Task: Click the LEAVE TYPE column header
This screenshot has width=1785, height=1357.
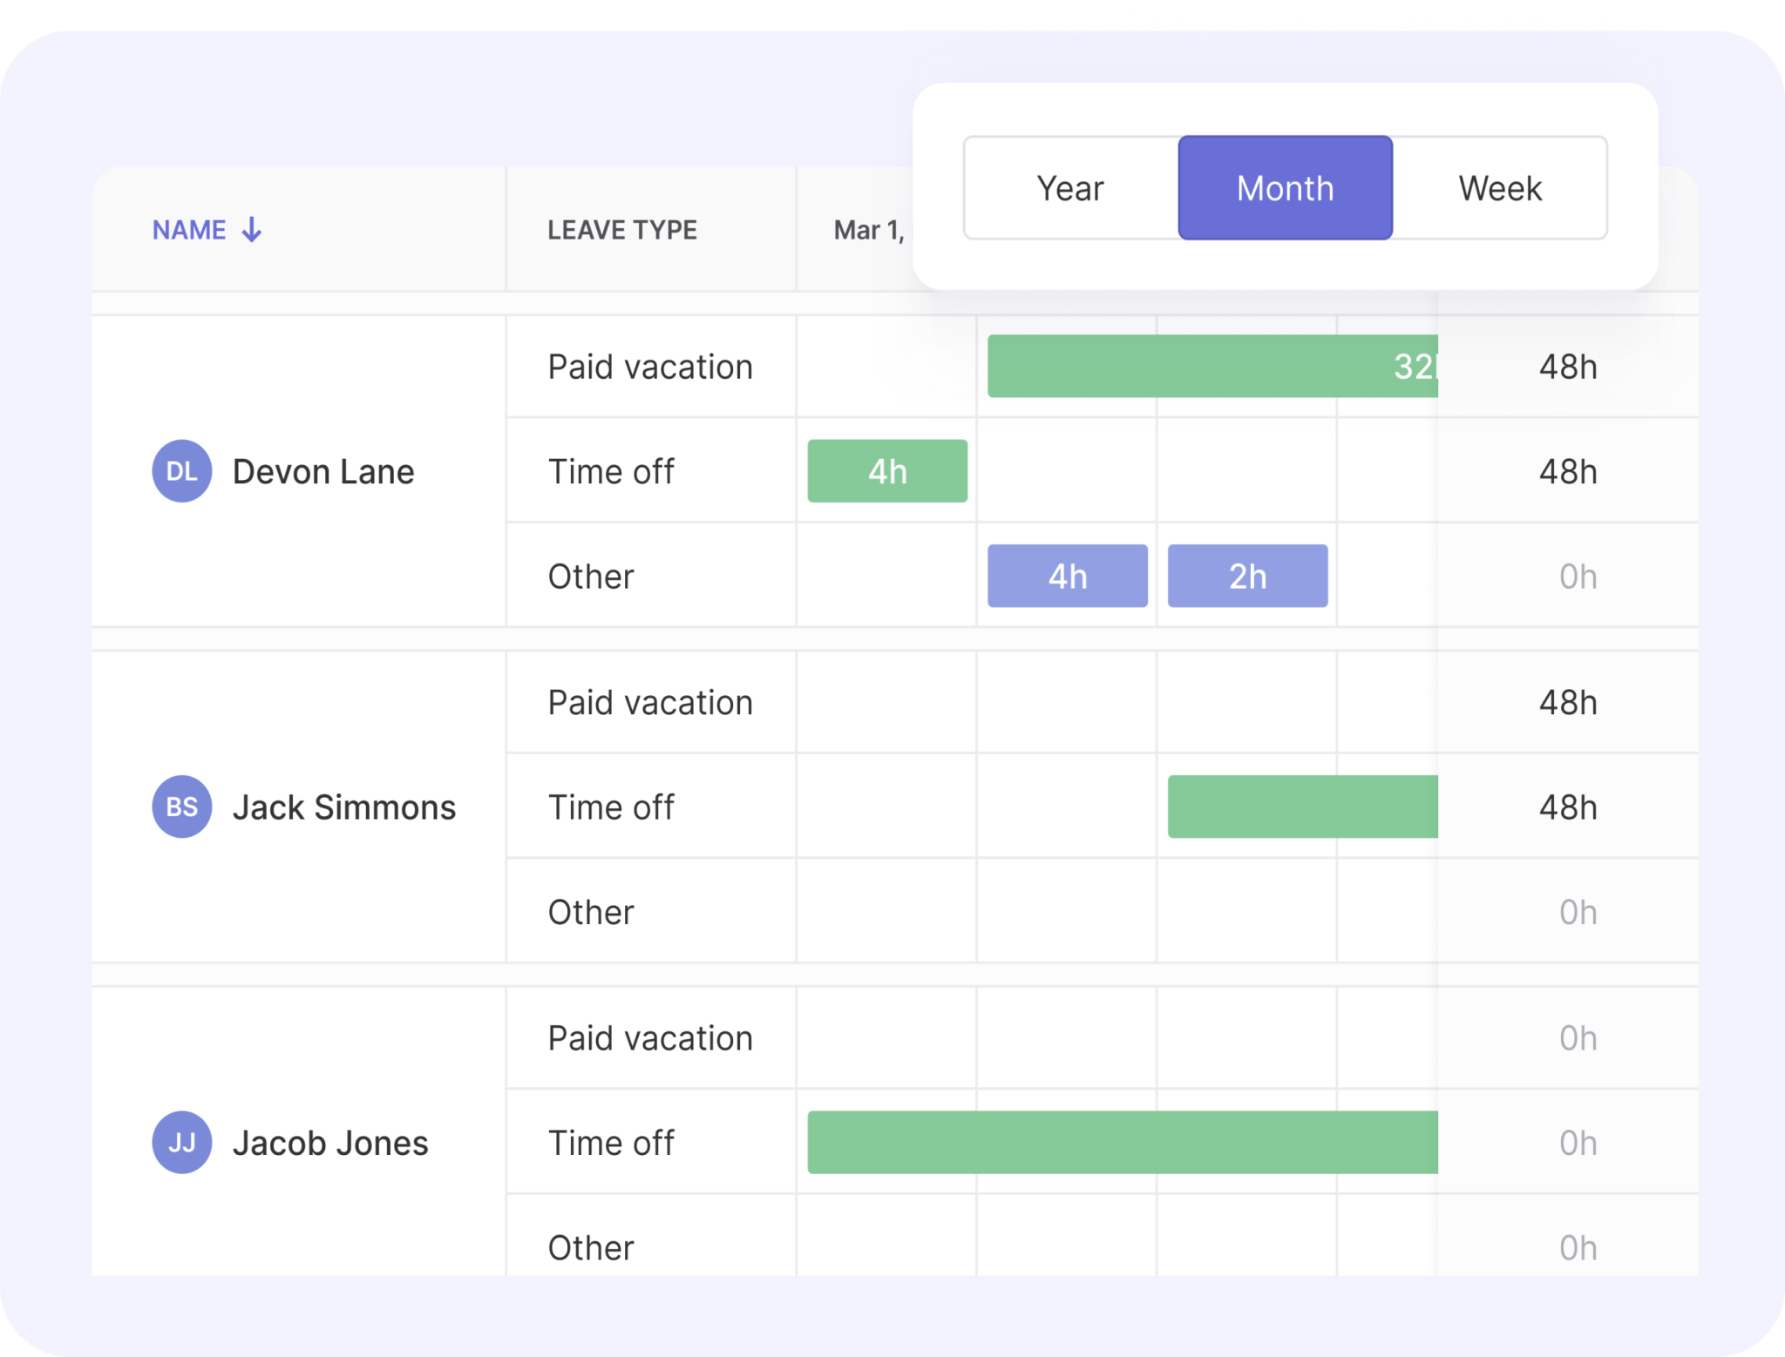Action: (x=622, y=230)
